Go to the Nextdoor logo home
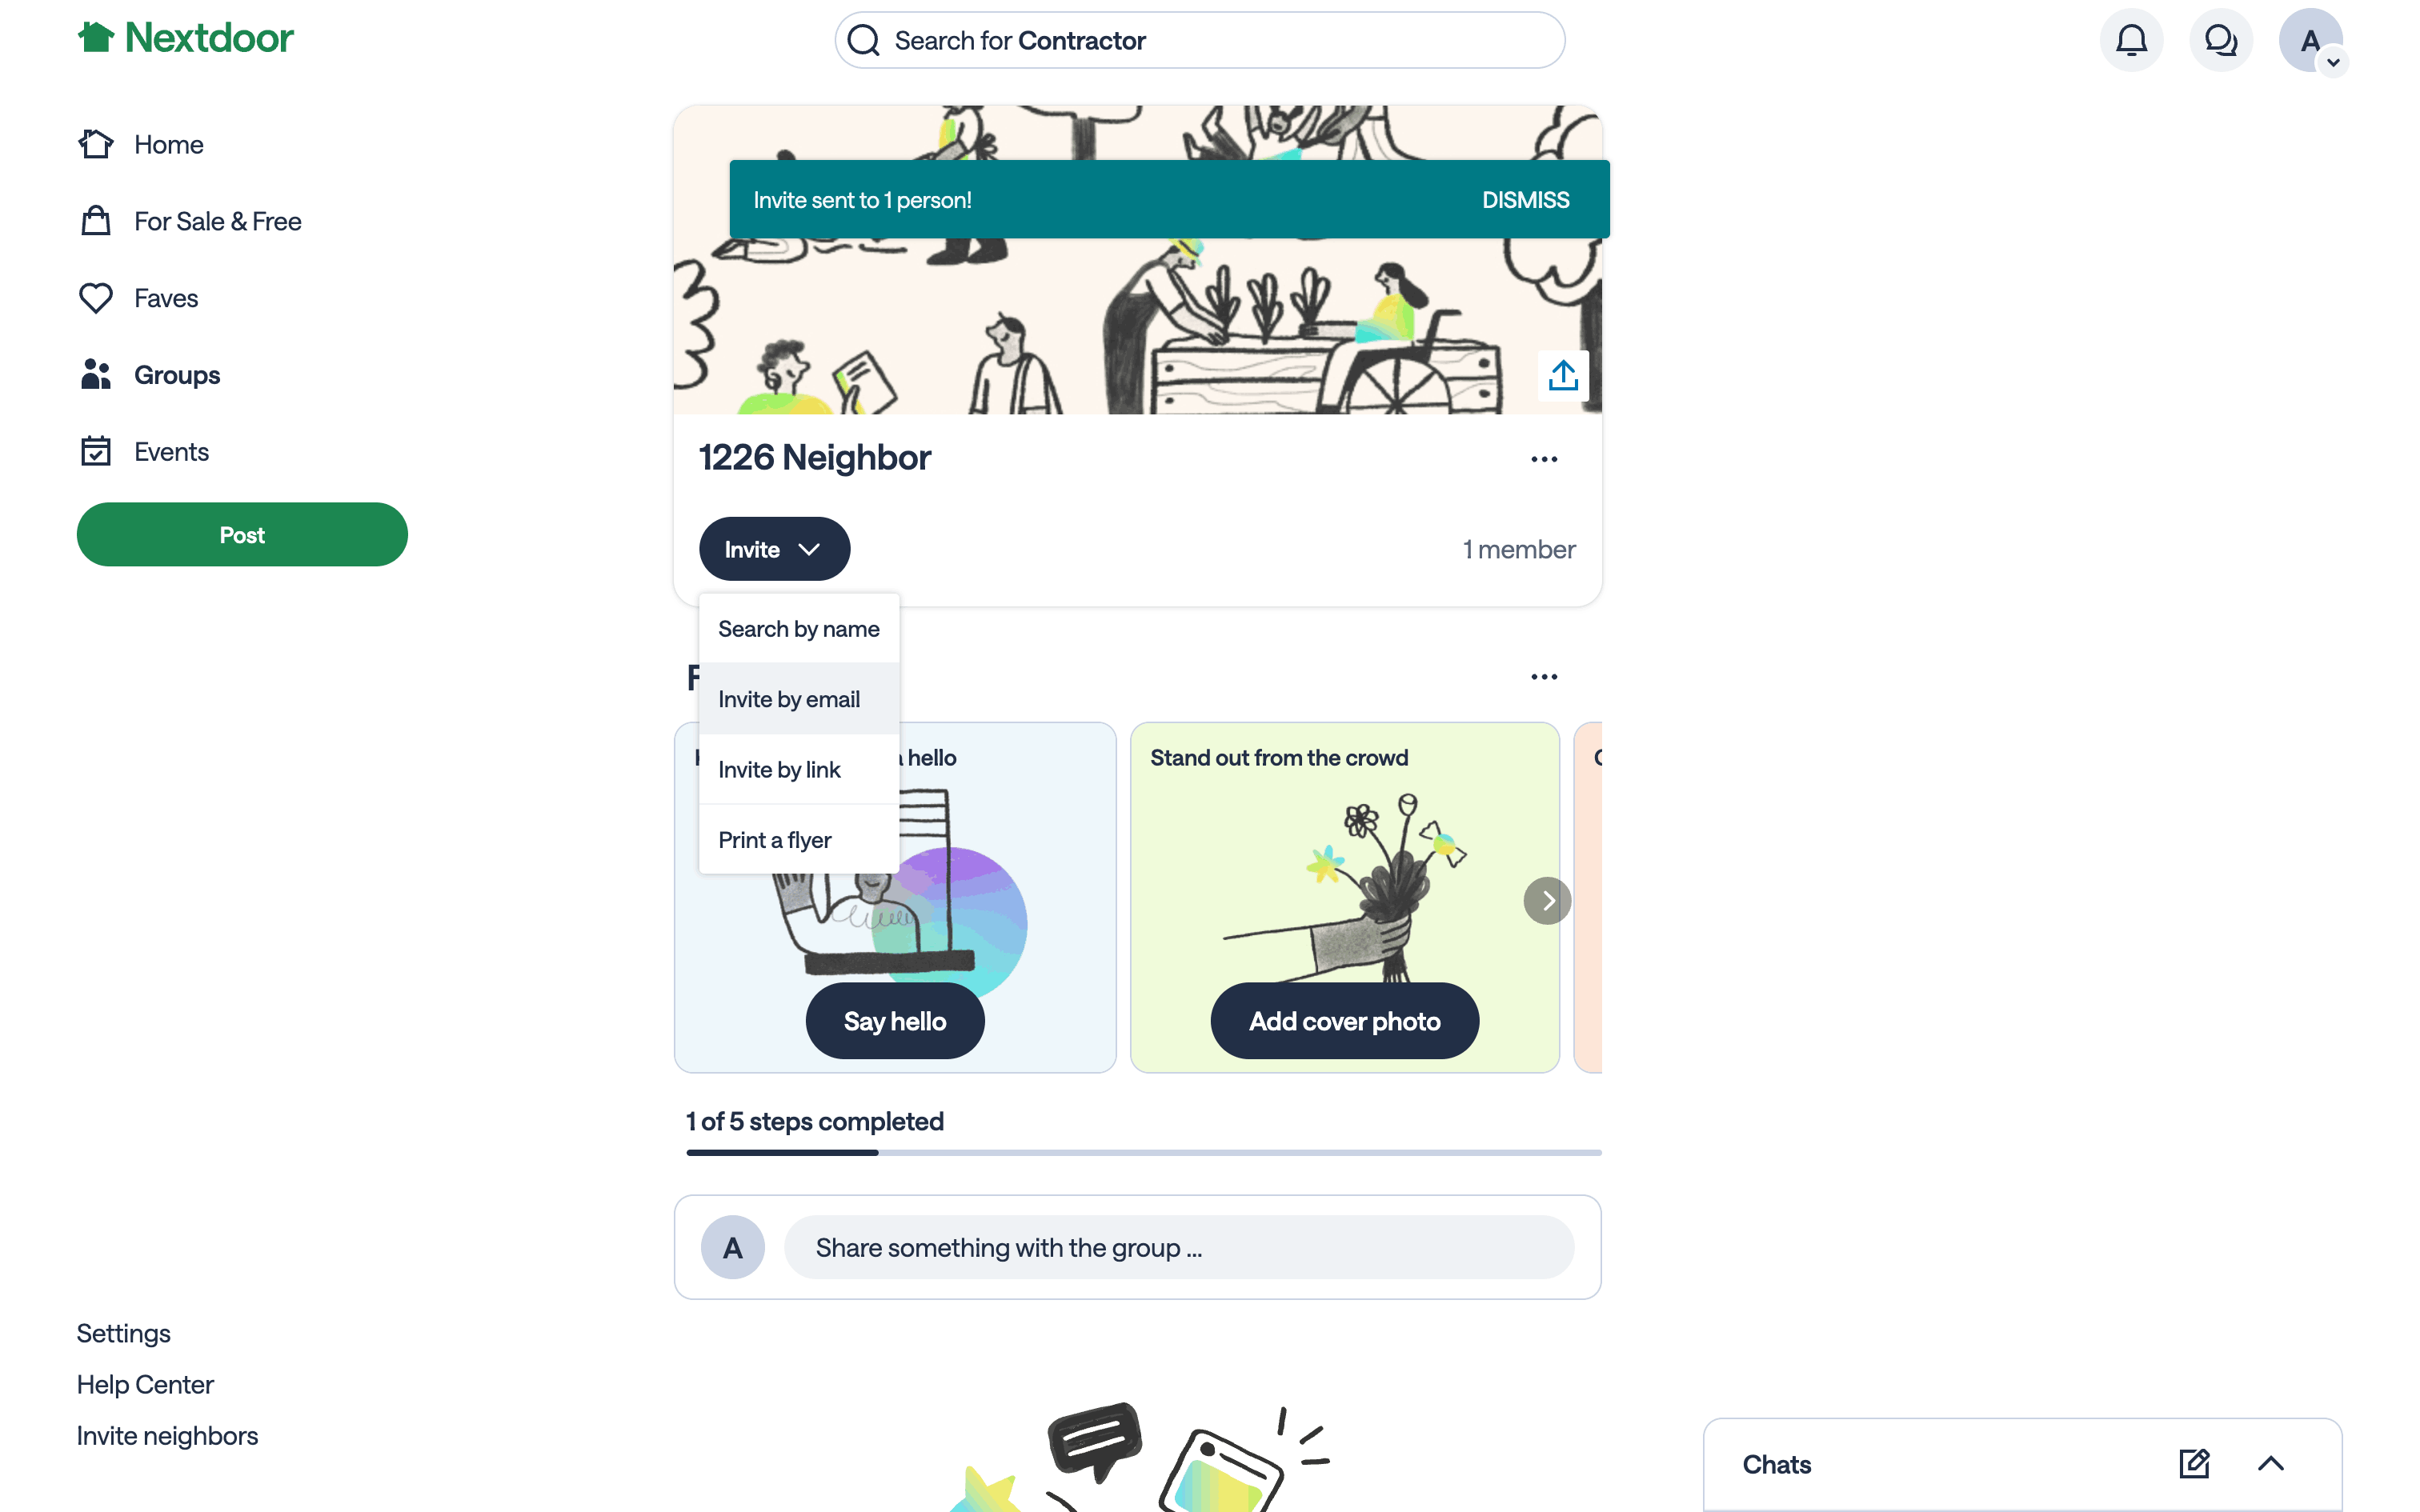 (x=186, y=38)
